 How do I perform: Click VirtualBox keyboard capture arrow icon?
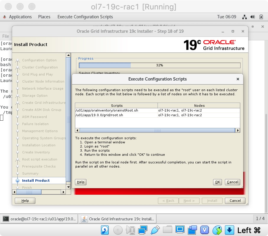[x=229, y=230]
